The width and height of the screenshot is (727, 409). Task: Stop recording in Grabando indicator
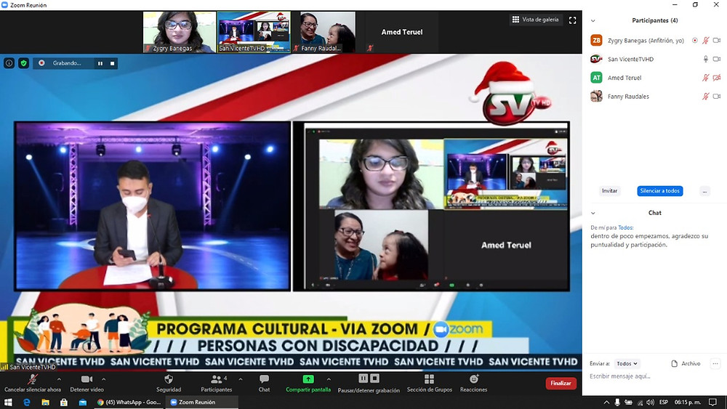(112, 63)
